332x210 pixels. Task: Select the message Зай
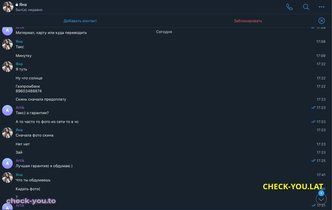tap(19, 152)
